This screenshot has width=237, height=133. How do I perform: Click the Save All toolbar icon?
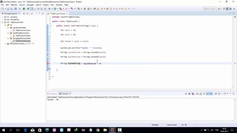tap(11, 9)
